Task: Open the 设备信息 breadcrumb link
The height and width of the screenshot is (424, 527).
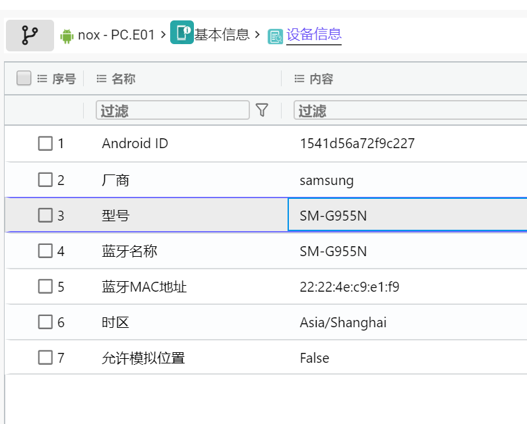Action: [314, 34]
